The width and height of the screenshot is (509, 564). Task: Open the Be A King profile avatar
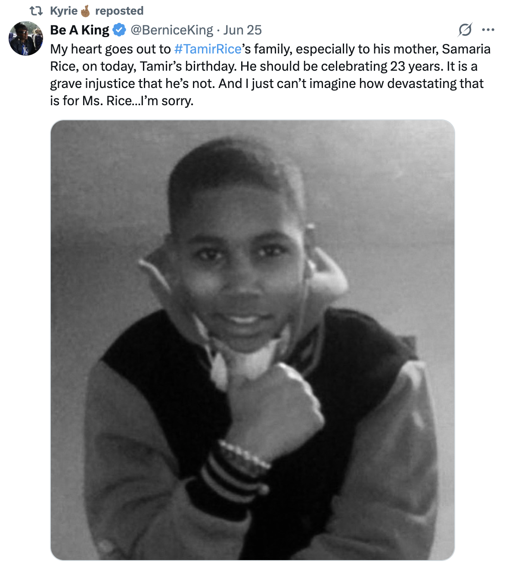26,38
